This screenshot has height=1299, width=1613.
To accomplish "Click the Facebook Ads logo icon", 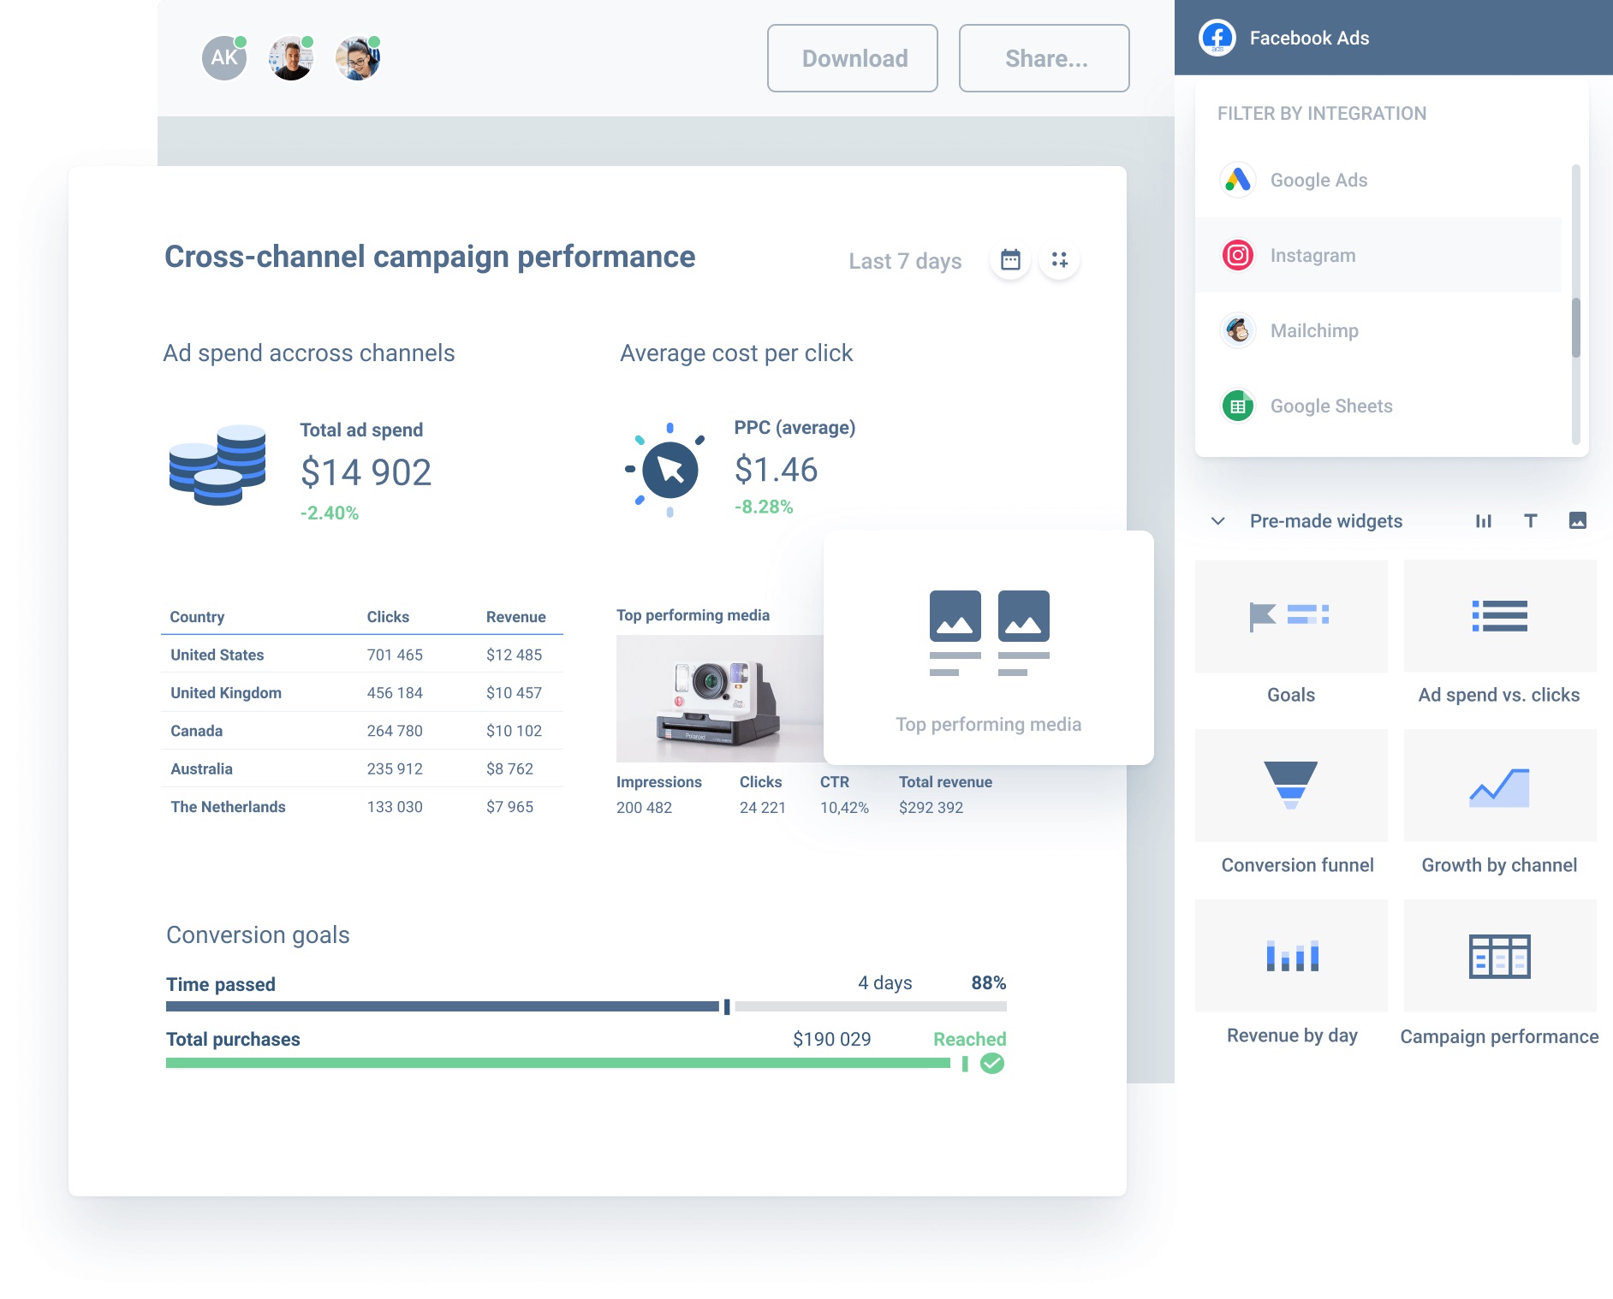I will (1217, 38).
